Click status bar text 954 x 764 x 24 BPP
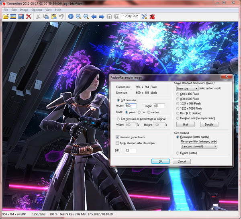 (14, 214)
